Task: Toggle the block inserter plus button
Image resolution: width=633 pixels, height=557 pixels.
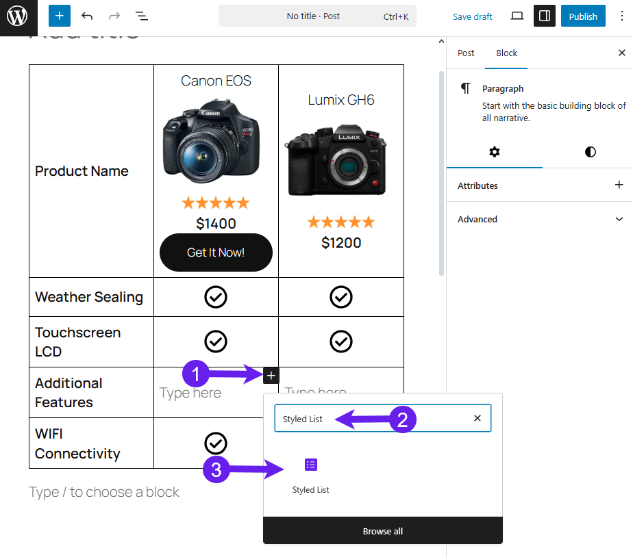Action: point(60,16)
